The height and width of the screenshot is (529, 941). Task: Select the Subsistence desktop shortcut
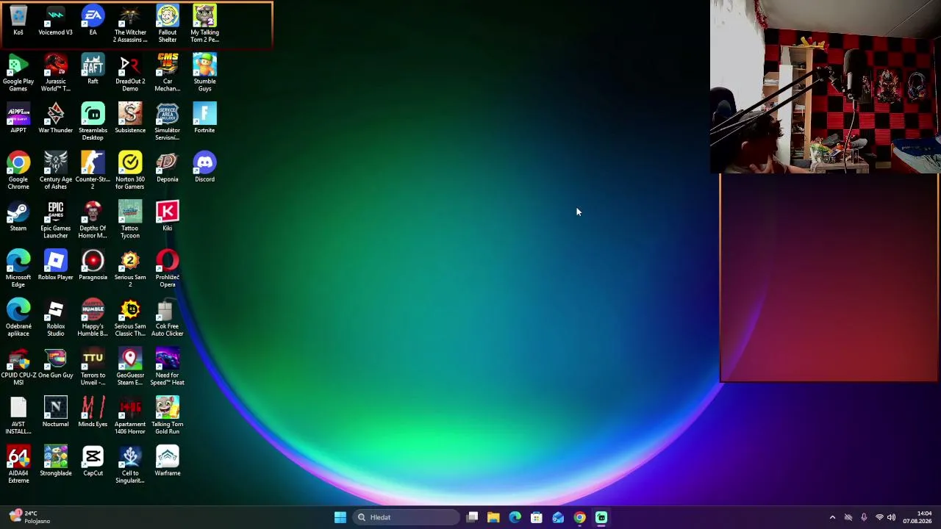point(130,119)
